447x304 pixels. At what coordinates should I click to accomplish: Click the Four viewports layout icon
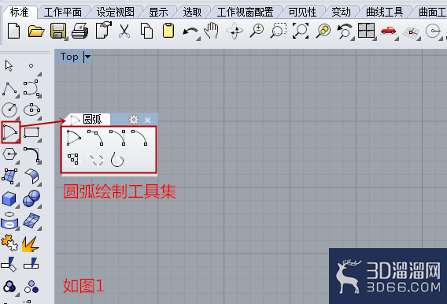(x=366, y=31)
